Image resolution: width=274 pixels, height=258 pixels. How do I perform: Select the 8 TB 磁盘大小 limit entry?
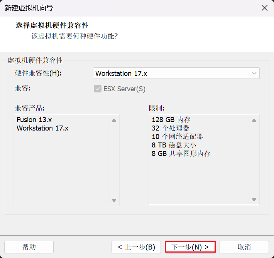pos(174,145)
